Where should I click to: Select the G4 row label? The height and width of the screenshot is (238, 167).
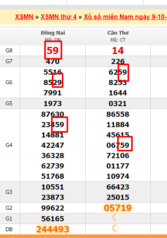9,145
